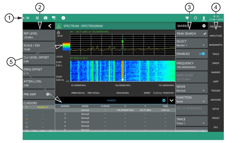Open the hamburger system menu
This screenshot has width=244, height=143.
tap(28, 17)
